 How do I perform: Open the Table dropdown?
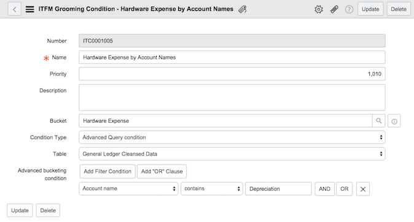232,154
